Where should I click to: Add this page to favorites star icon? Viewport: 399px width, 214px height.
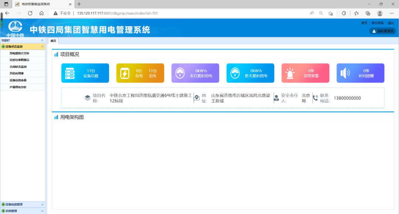click(x=331, y=13)
